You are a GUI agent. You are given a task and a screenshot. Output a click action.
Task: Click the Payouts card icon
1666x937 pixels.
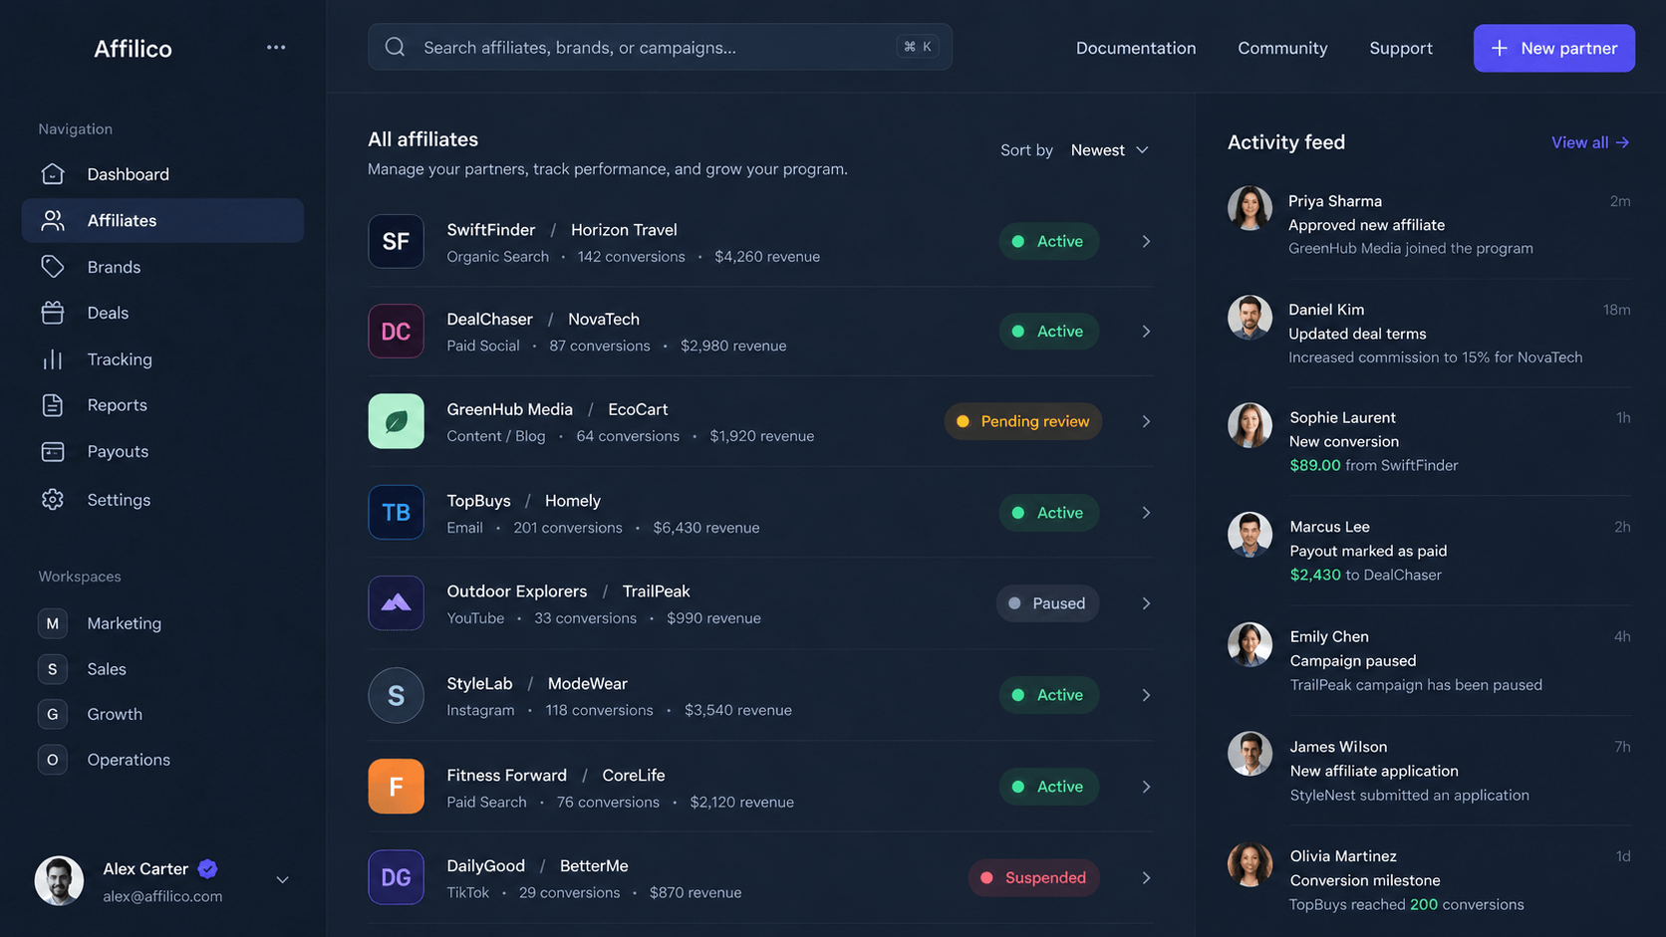point(53,452)
